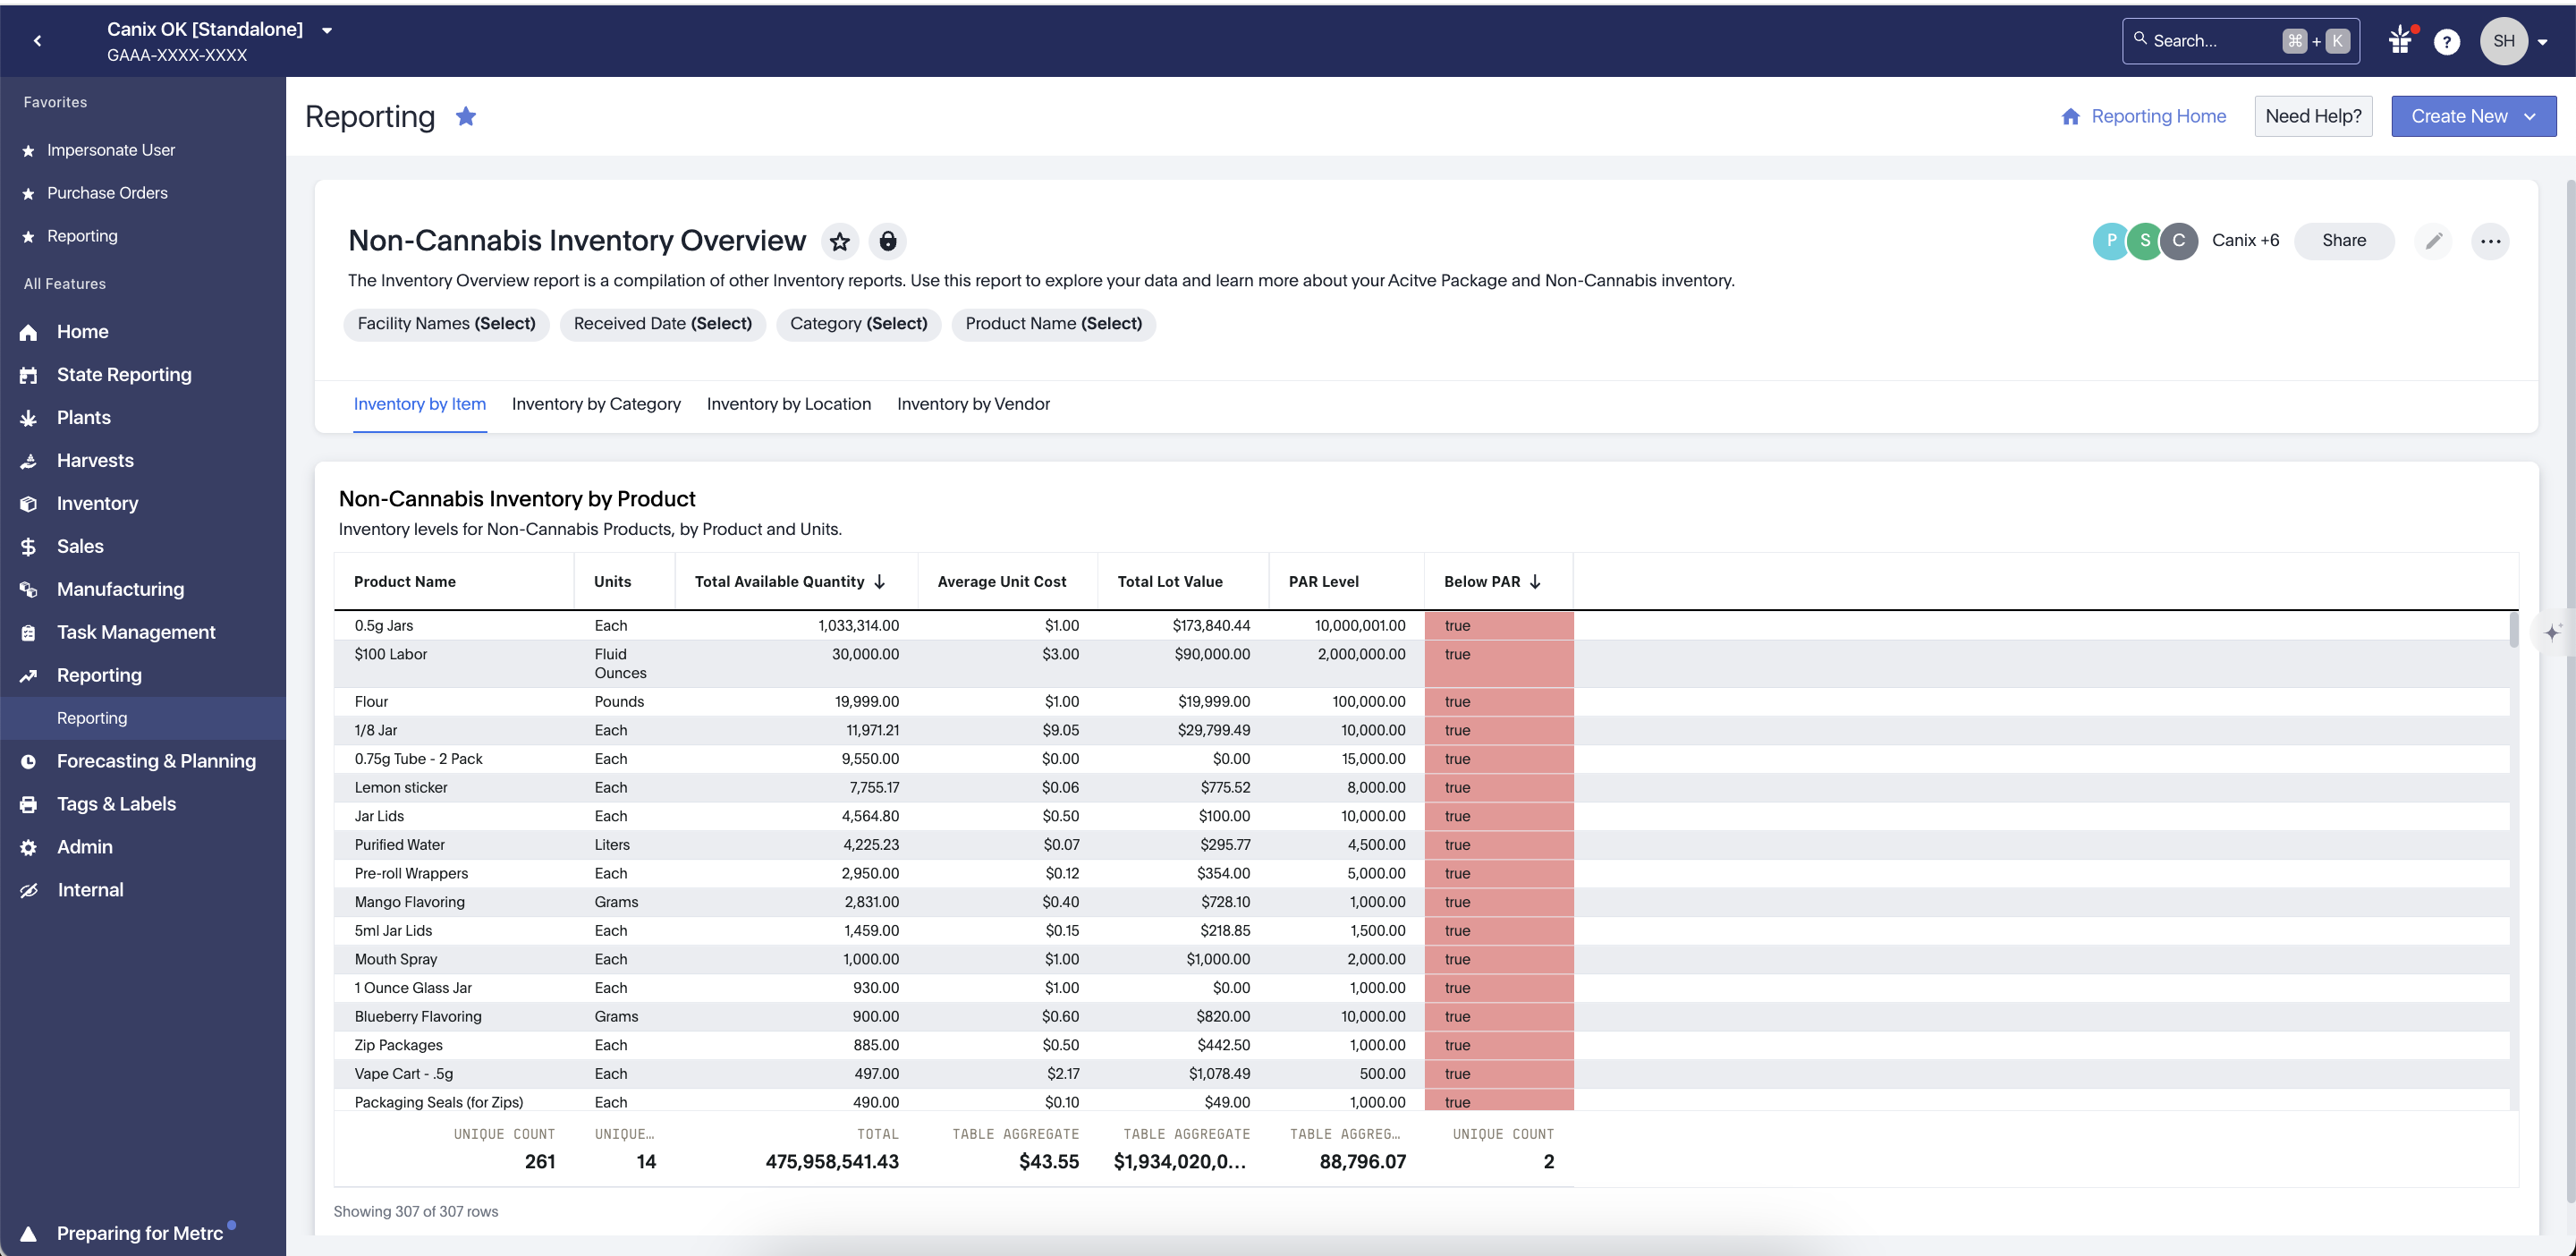Open the Canix OK facility switcher dropdown
The height and width of the screenshot is (1256, 2576).
(x=326, y=30)
